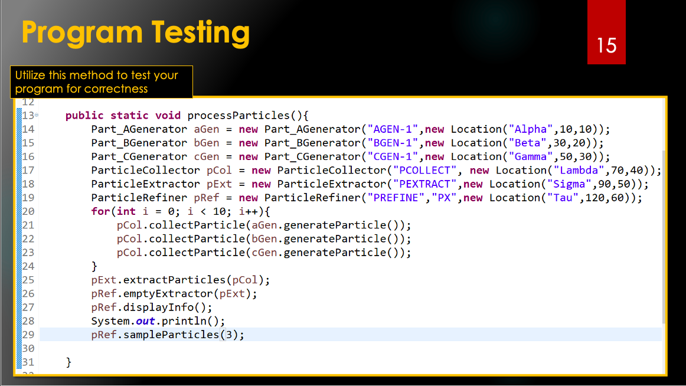Select the red slide number 15 badge

point(606,32)
